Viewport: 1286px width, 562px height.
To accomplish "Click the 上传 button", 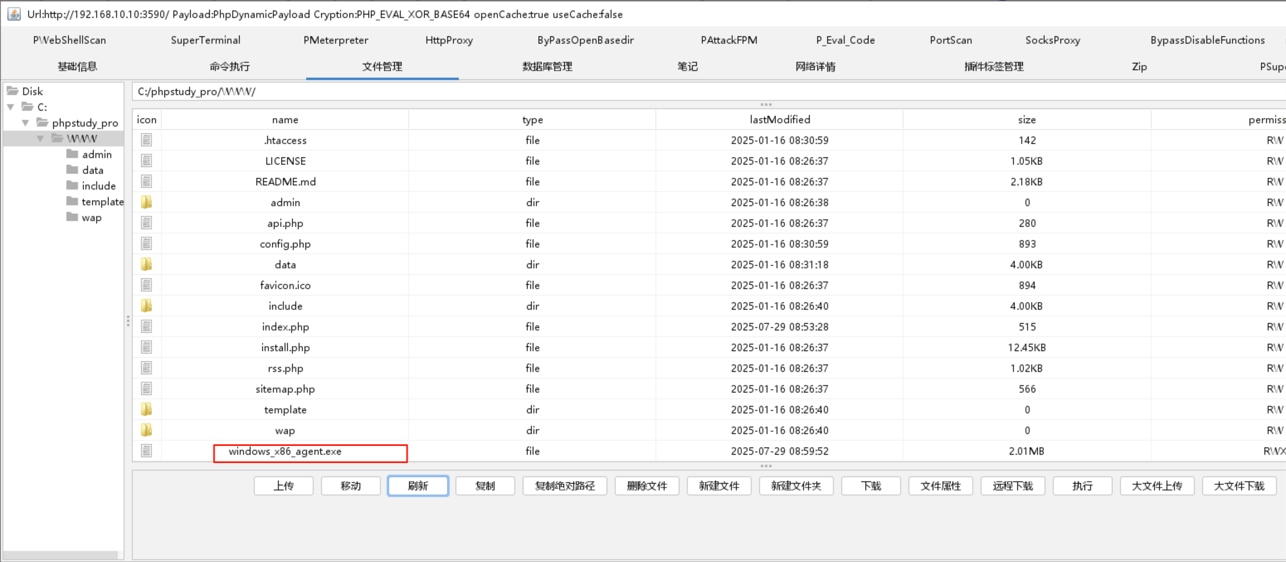I will (284, 486).
